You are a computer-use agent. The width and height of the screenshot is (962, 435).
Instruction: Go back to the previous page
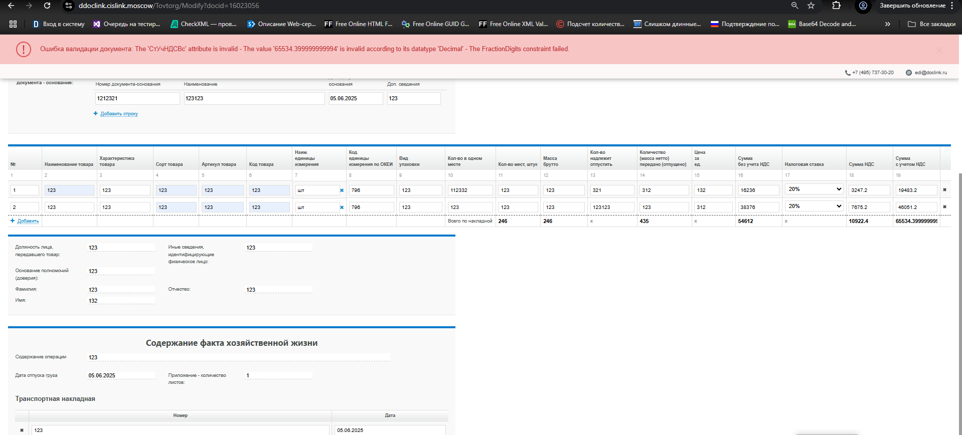tap(11, 6)
